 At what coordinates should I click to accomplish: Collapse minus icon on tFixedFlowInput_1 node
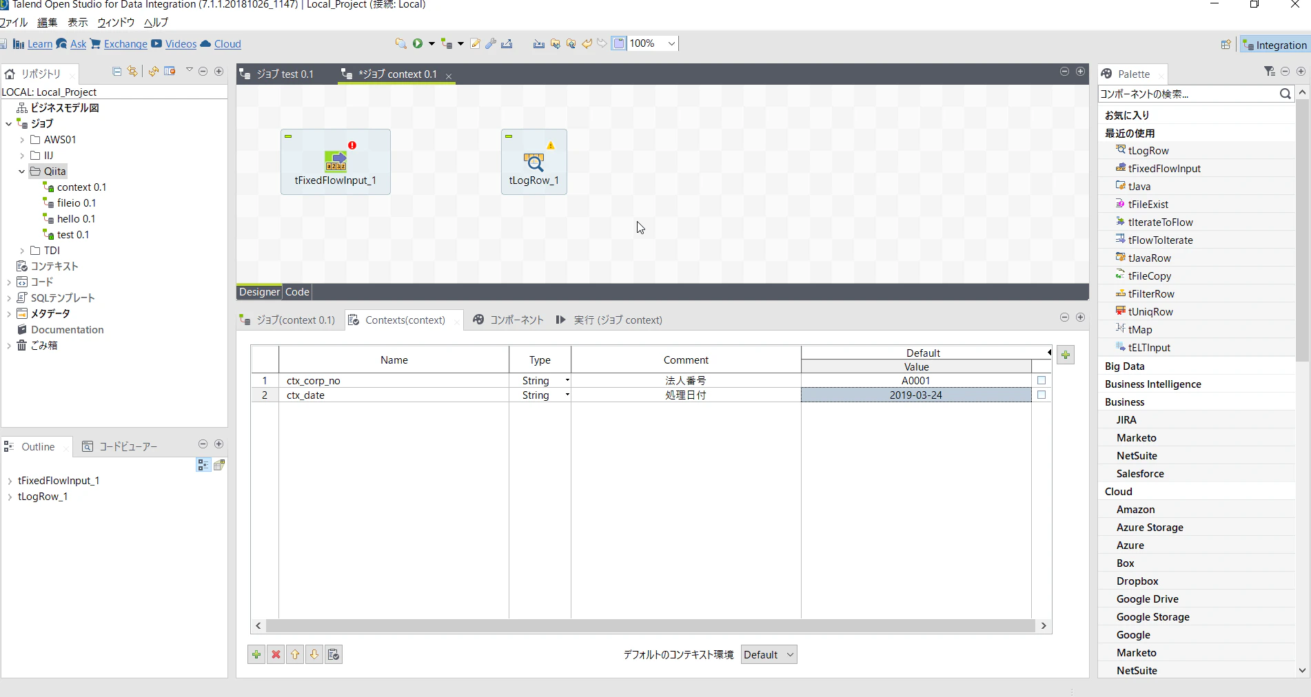point(288,136)
